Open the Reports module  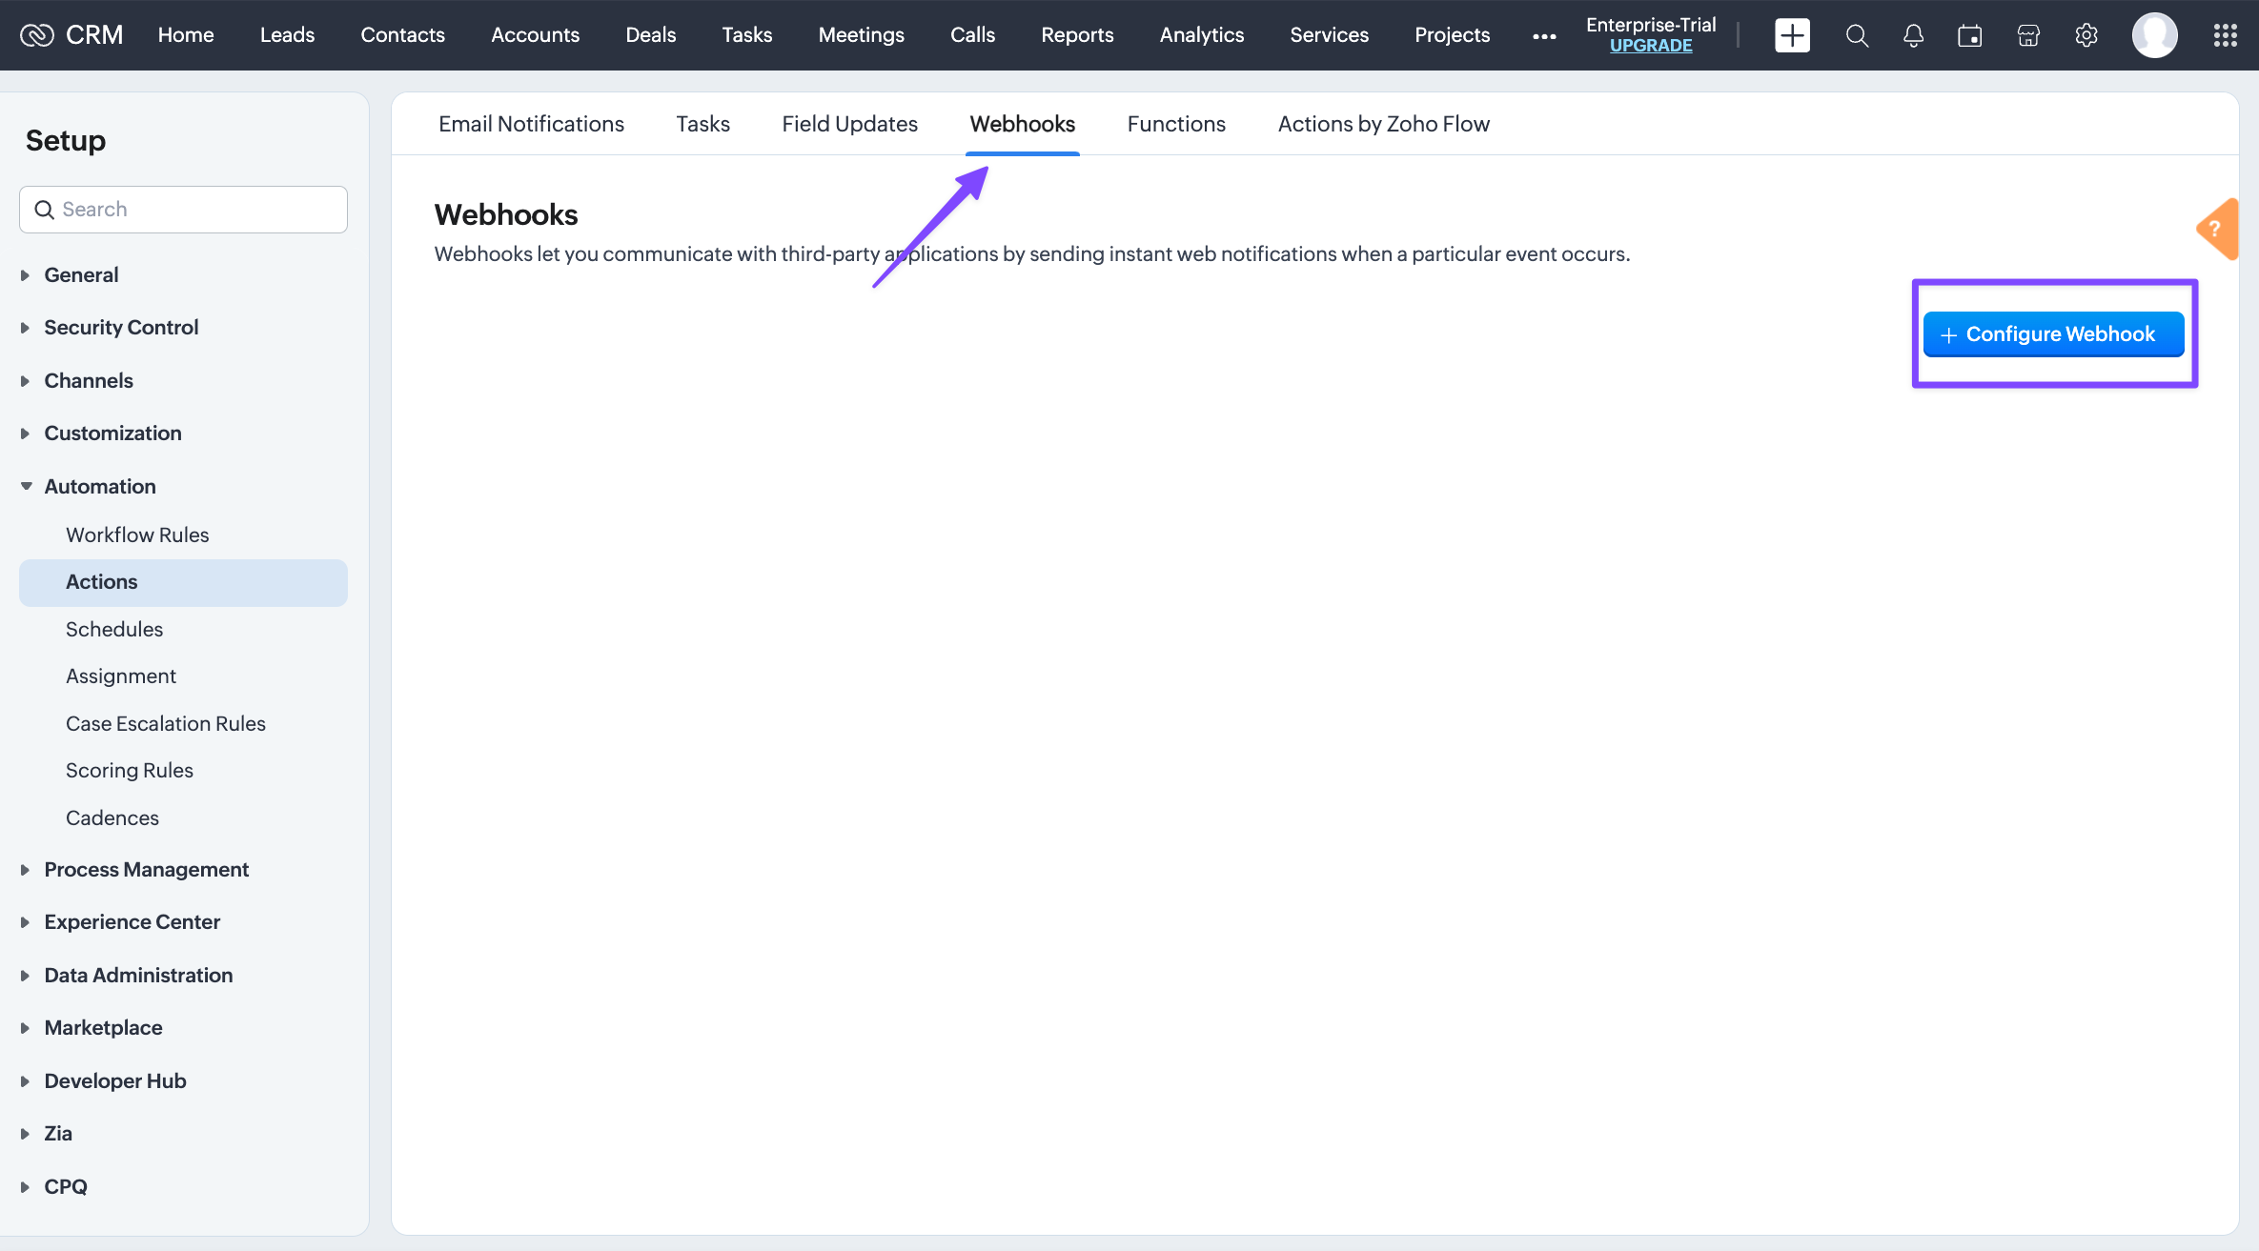click(1077, 35)
